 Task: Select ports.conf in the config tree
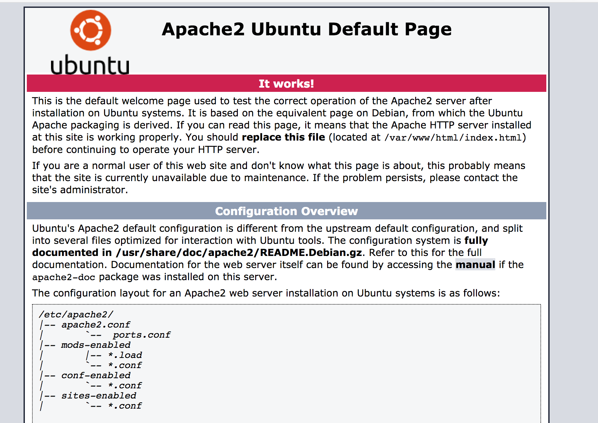coord(141,335)
